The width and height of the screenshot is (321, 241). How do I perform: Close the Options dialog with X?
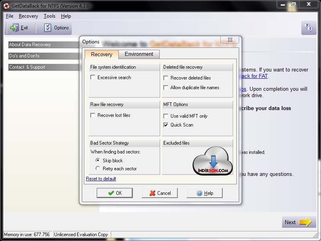(230, 40)
